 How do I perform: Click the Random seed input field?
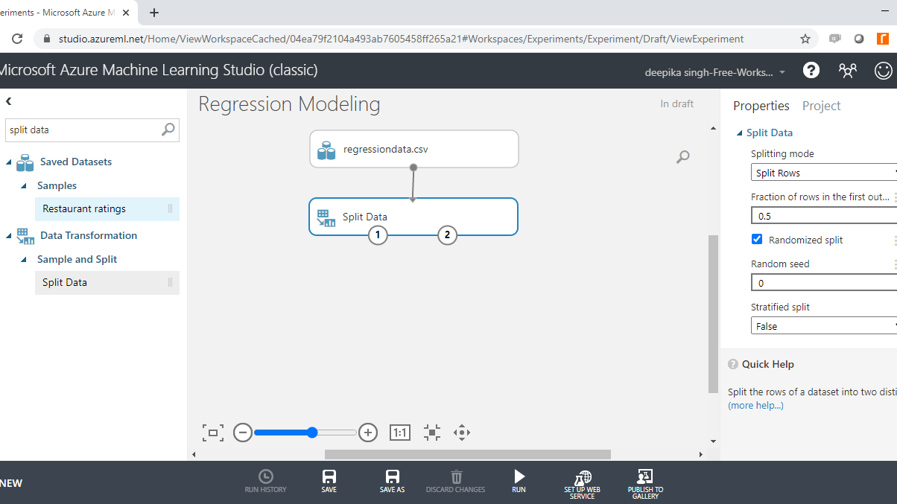(824, 283)
